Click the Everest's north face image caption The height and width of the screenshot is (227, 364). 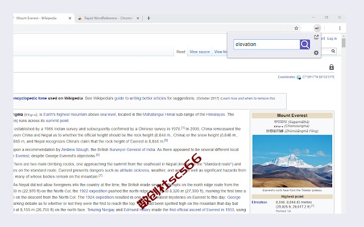pyautogui.click(x=292, y=191)
